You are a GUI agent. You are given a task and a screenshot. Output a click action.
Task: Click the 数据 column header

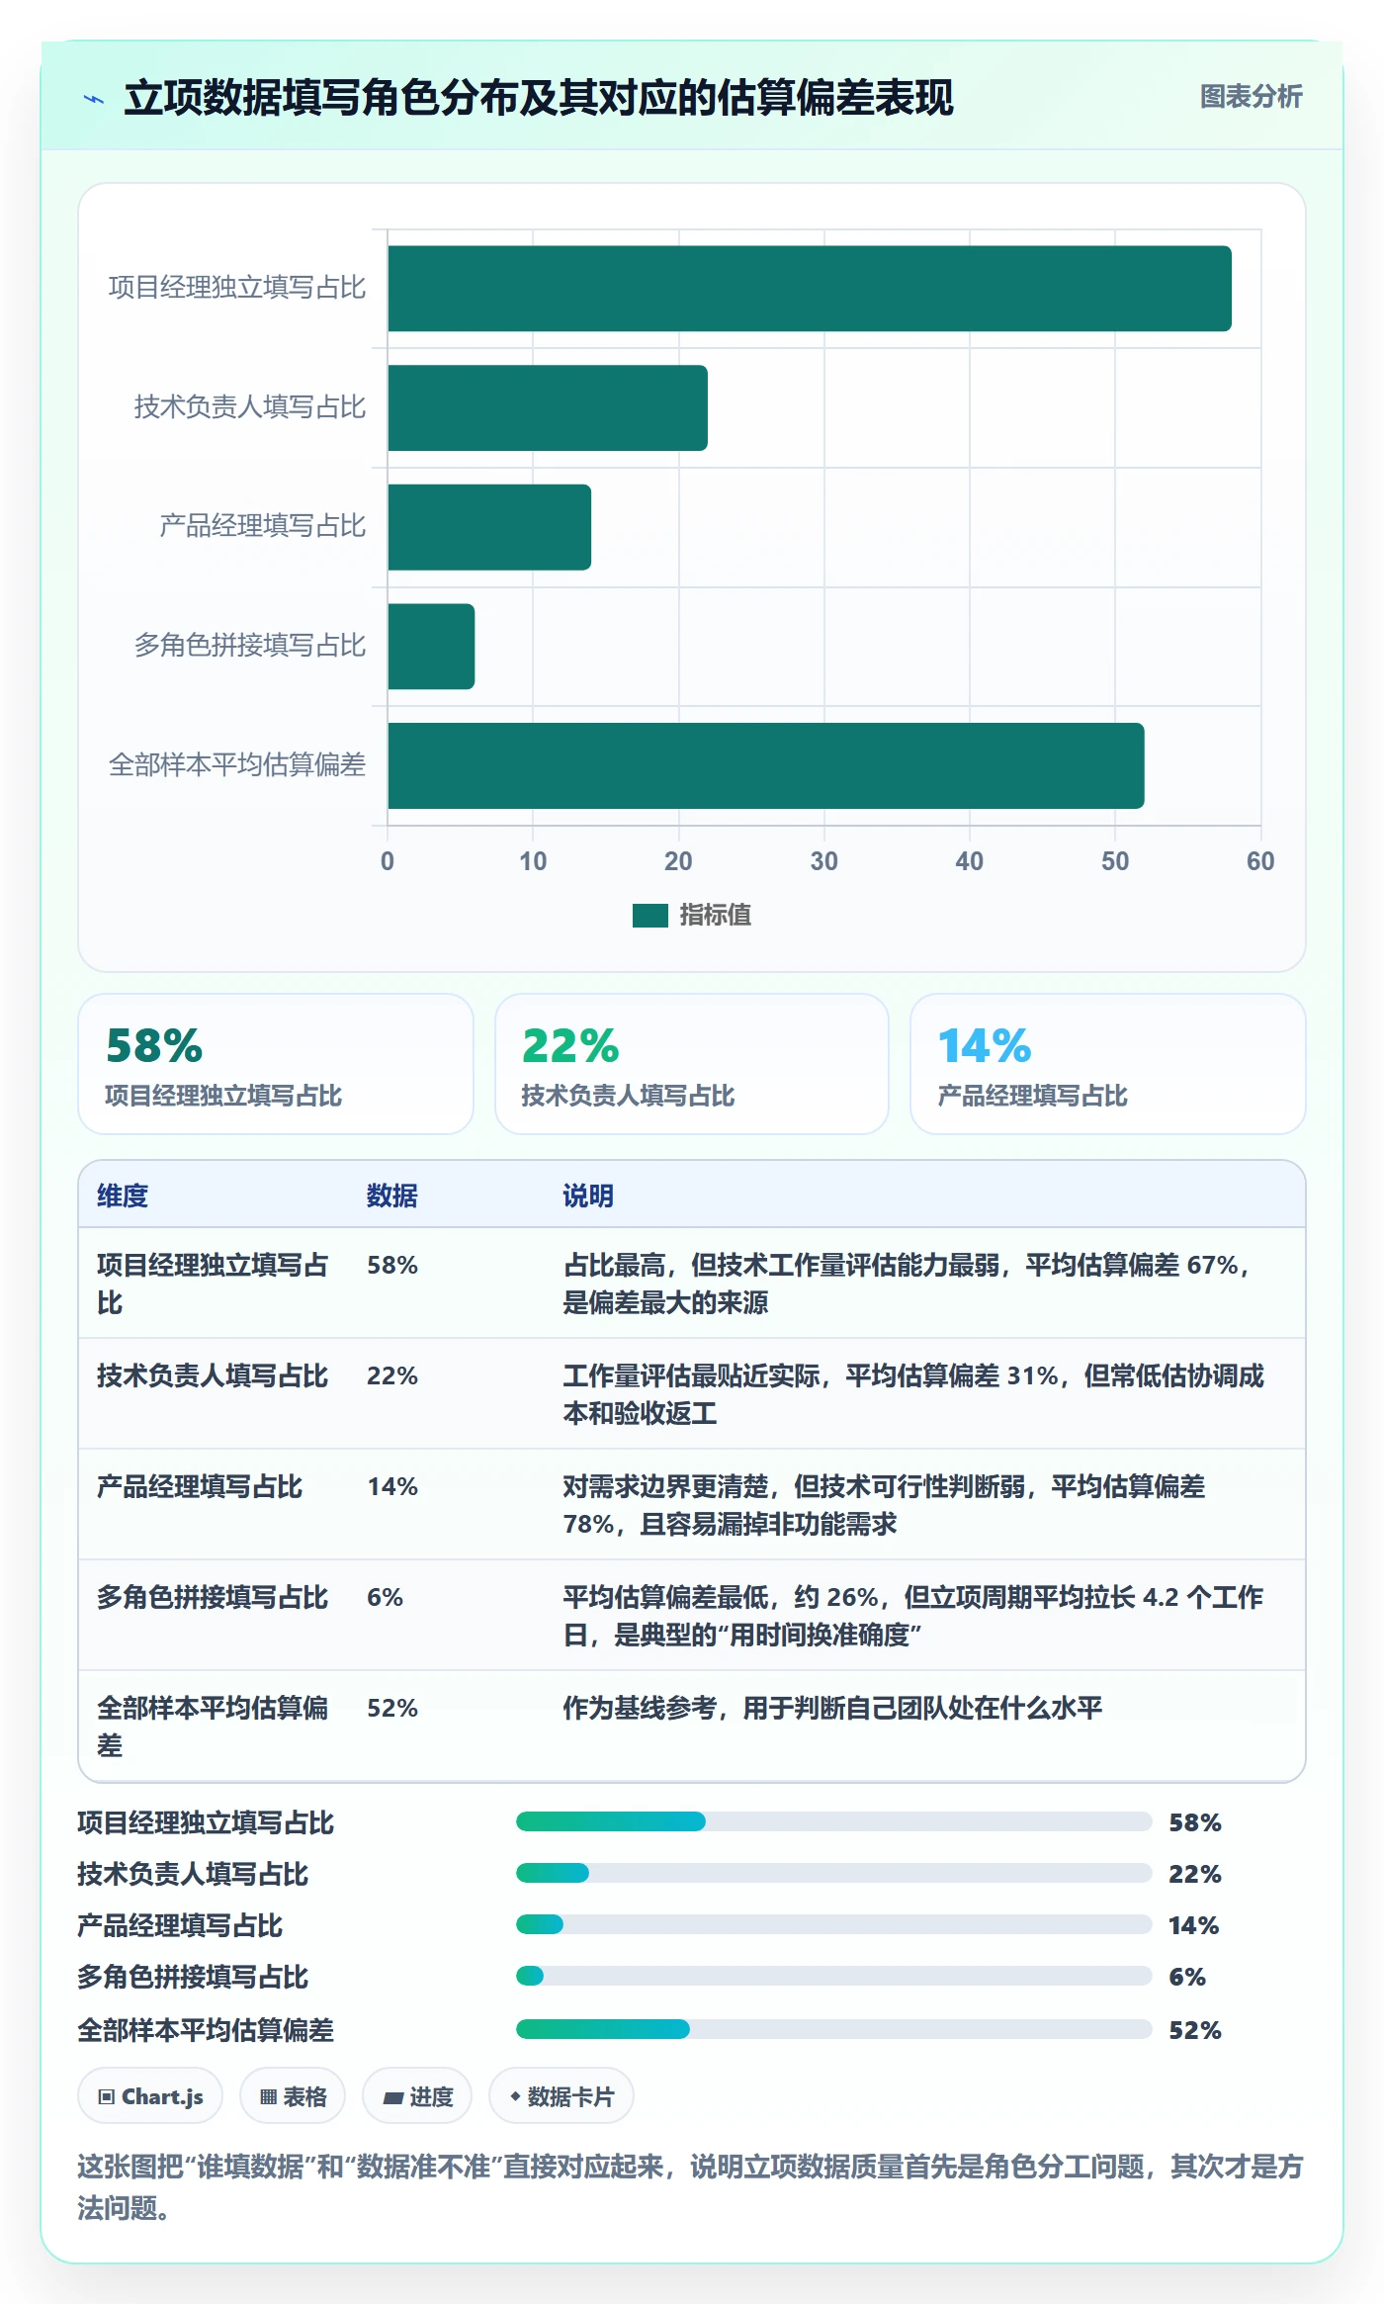click(392, 1196)
